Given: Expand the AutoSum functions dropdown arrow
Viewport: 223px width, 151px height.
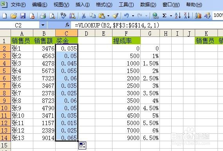Looking at the screenshot, I should pyautogui.click(x=171, y=16).
